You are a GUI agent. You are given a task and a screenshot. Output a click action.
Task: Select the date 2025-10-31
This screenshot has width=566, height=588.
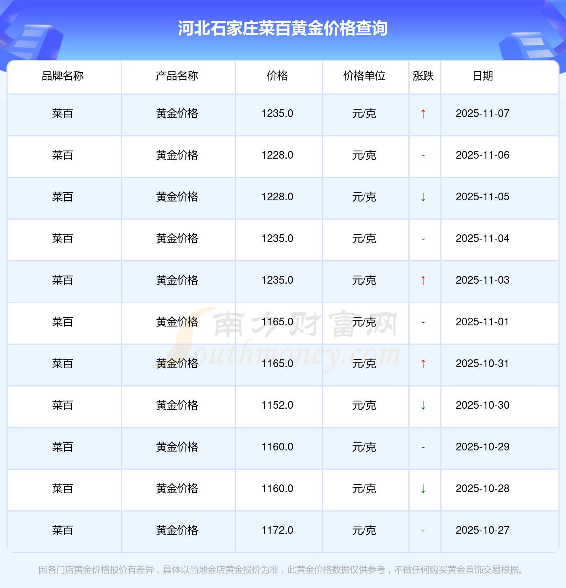pyautogui.click(x=483, y=364)
